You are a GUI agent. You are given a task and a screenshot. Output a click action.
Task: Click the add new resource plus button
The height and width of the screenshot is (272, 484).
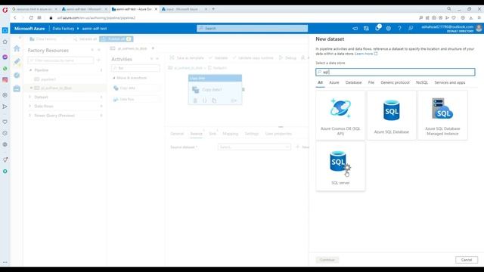point(99,60)
